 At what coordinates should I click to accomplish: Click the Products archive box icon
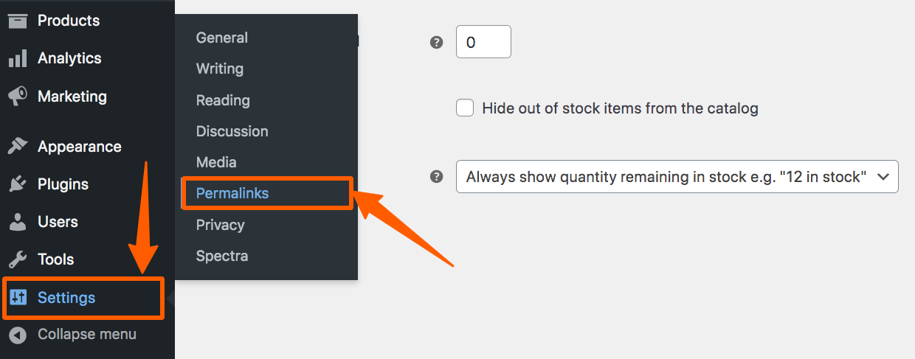coord(18,21)
